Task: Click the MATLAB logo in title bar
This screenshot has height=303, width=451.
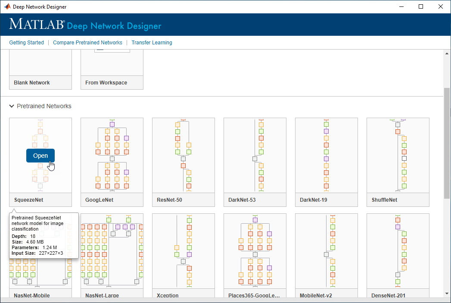Action: (7, 6)
